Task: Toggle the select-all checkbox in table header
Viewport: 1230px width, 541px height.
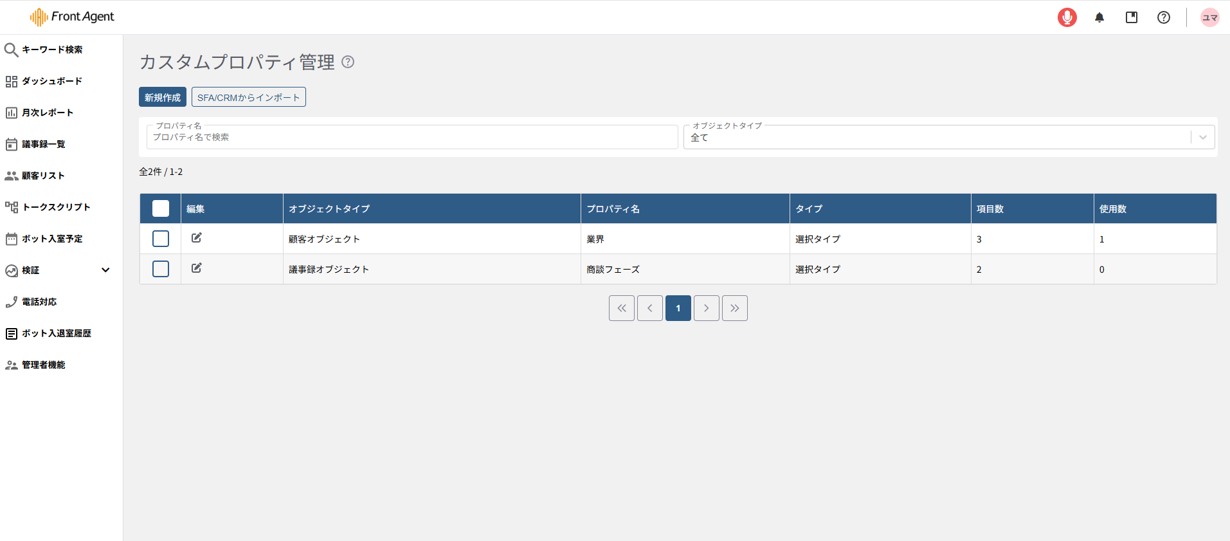Action: (161, 208)
